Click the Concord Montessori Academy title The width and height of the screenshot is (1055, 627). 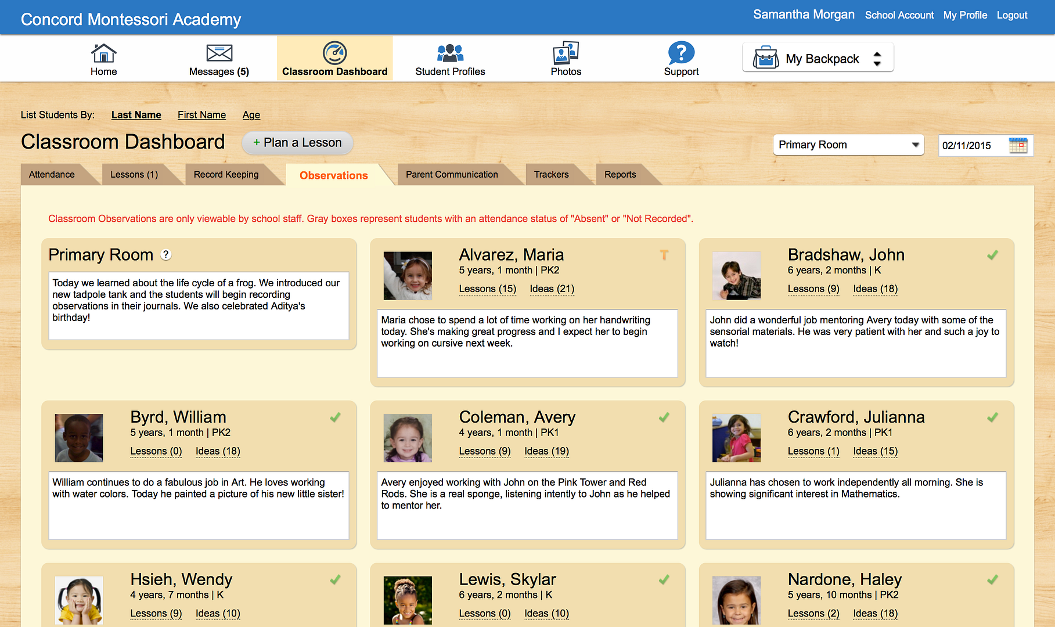point(131,19)
